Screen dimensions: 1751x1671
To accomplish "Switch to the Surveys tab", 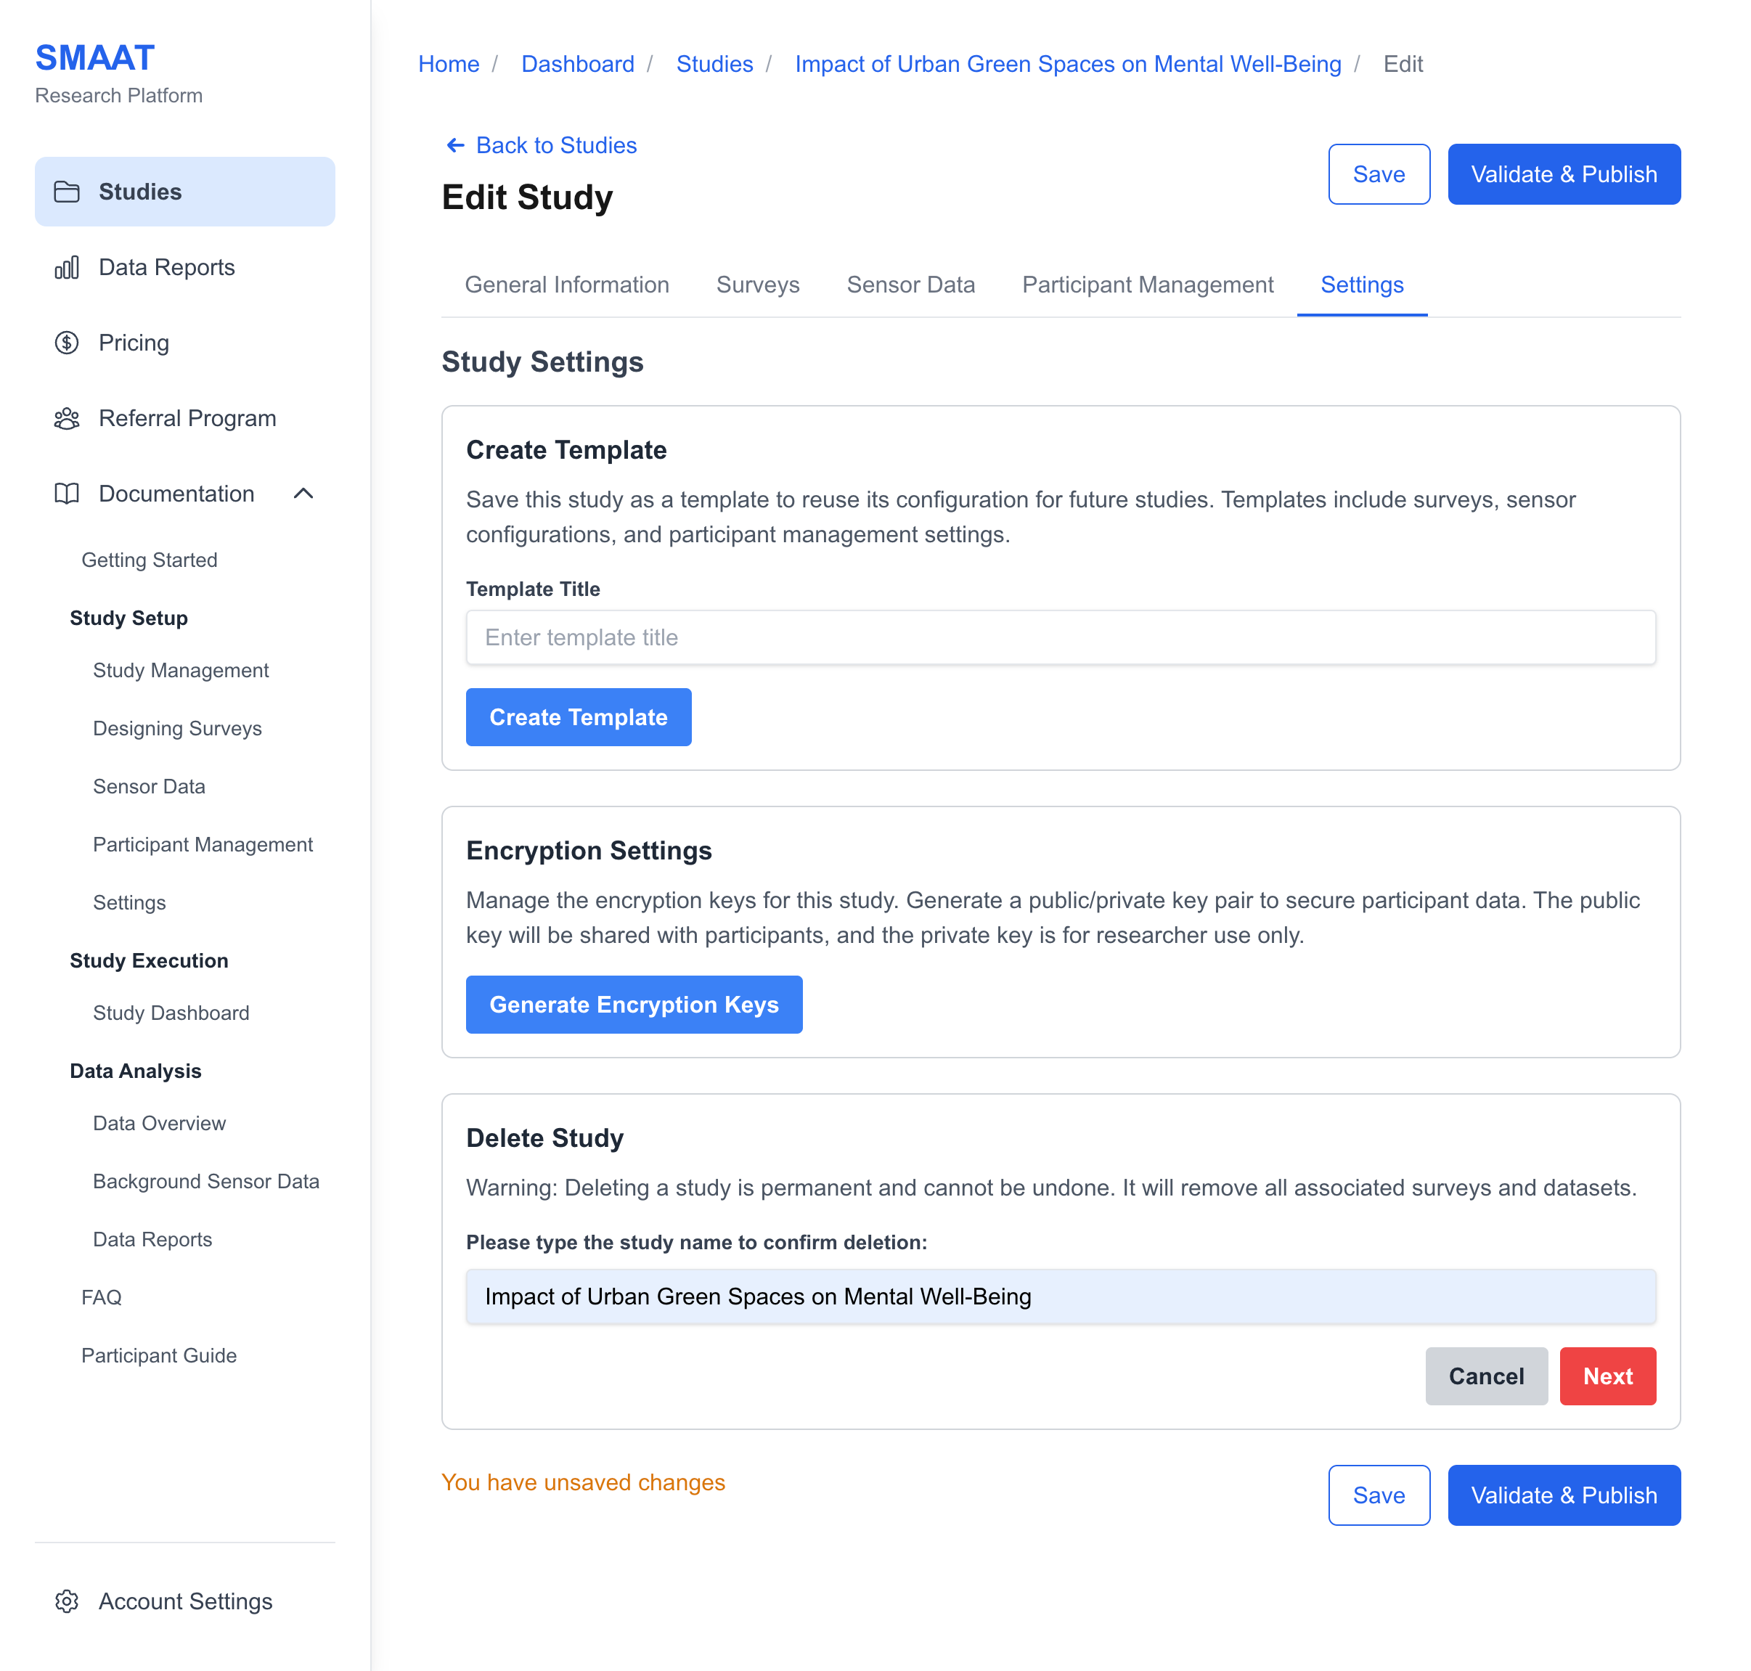I will (x=757, y=285).
